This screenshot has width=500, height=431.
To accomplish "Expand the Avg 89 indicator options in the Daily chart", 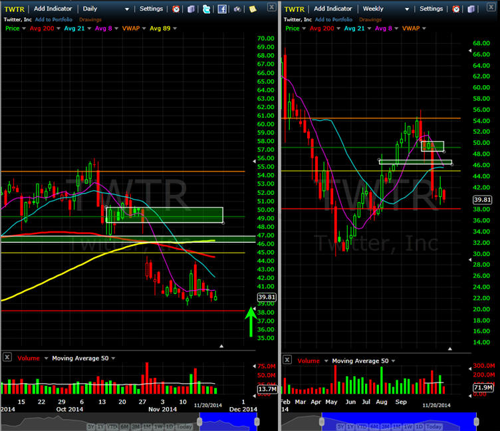I will click(173, 29).
